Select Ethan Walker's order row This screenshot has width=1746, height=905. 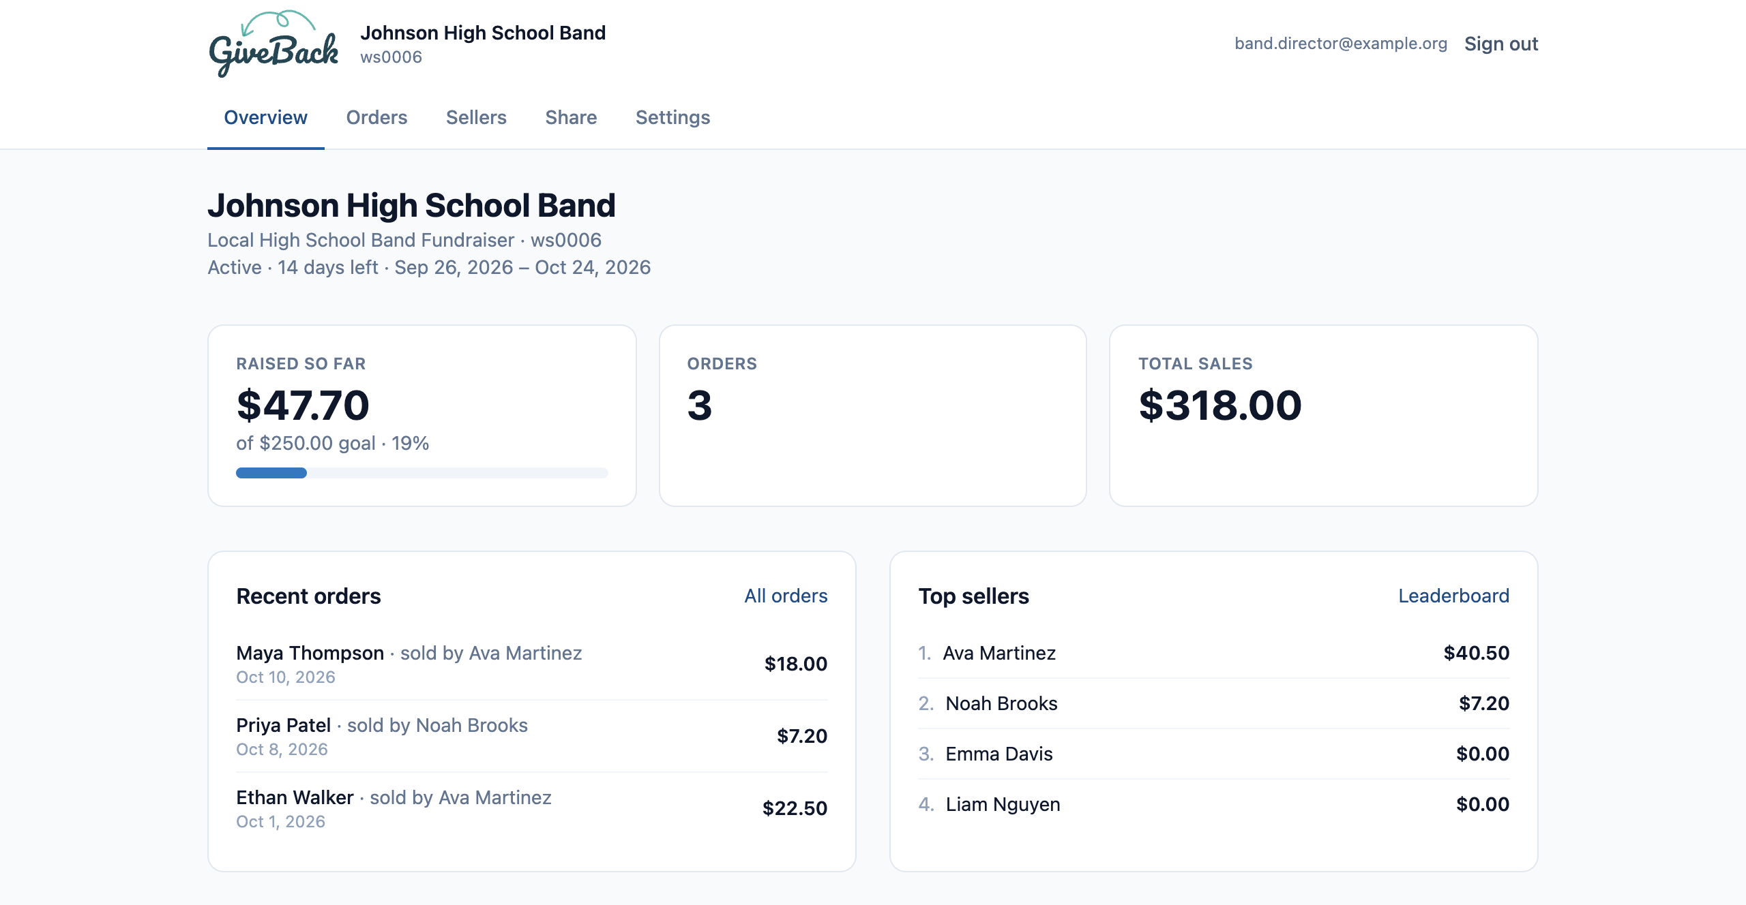click(531, 808)
